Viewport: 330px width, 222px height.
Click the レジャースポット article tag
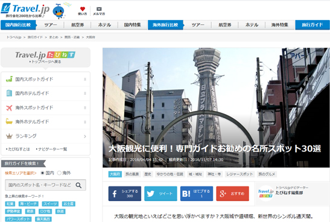pos(240,174)
